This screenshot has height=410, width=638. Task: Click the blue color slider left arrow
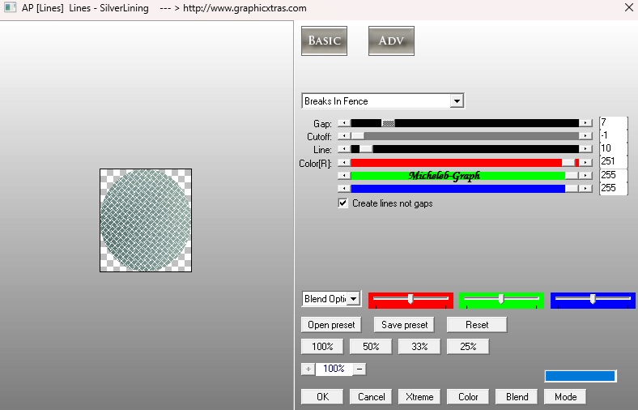tap(344, 188)
